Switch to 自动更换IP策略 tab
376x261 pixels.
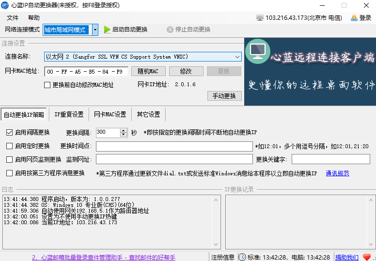(24, 115)
